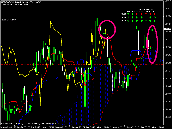Click the 1.0900 price scale label
This screenshot has width=172, height=129.
pyautogui.click(x=168, y=94)
